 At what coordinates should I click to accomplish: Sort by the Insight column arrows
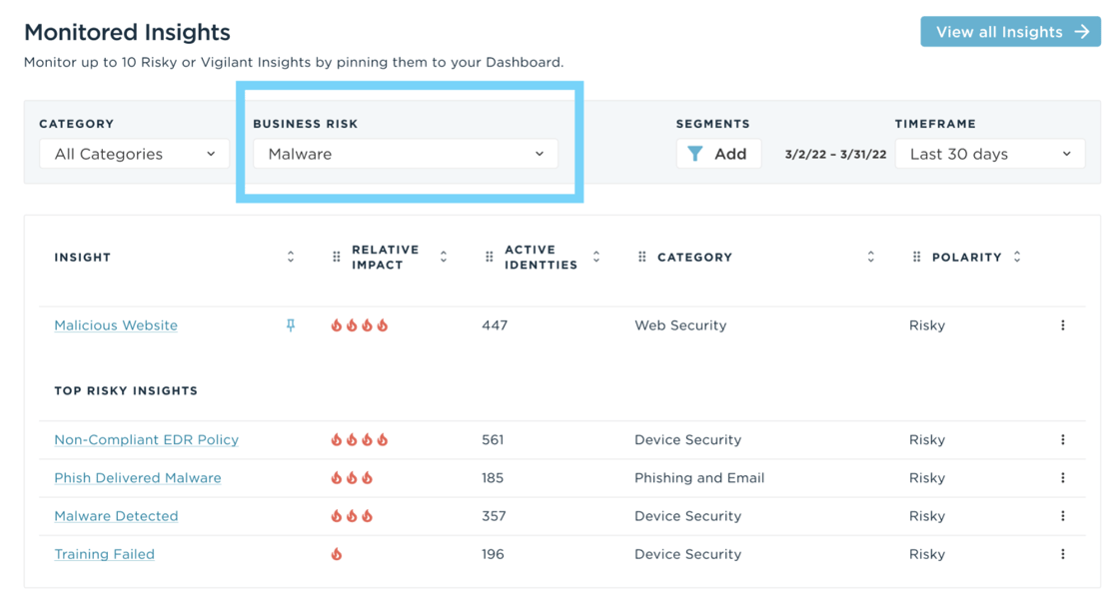point(291,257)
